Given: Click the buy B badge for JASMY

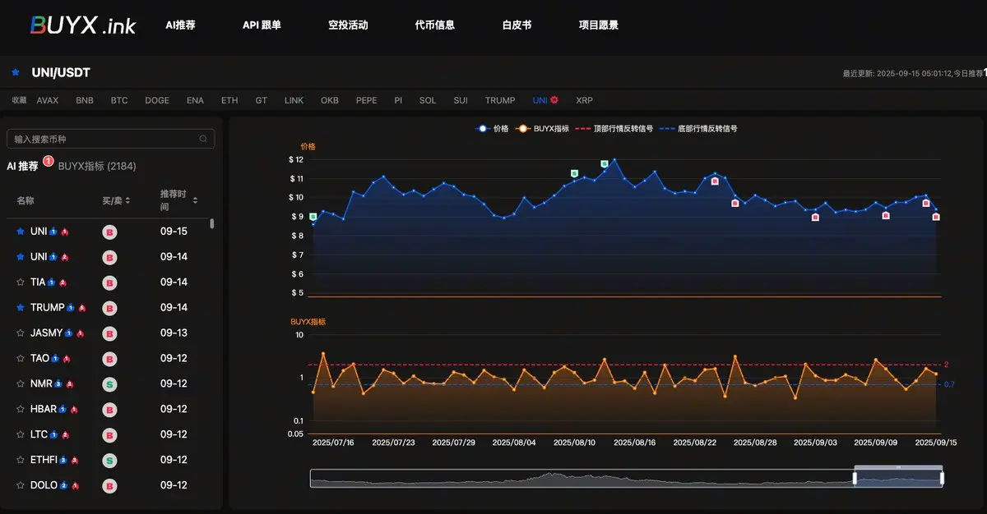Looking at the screenshot, I should point(109,334).
